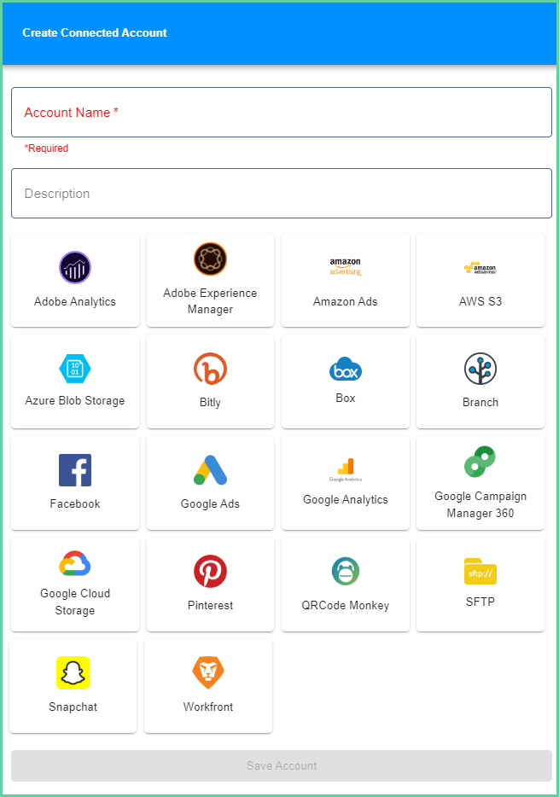Select the red Pinterest logo
The image size is (559, 797).
point(210,572)
